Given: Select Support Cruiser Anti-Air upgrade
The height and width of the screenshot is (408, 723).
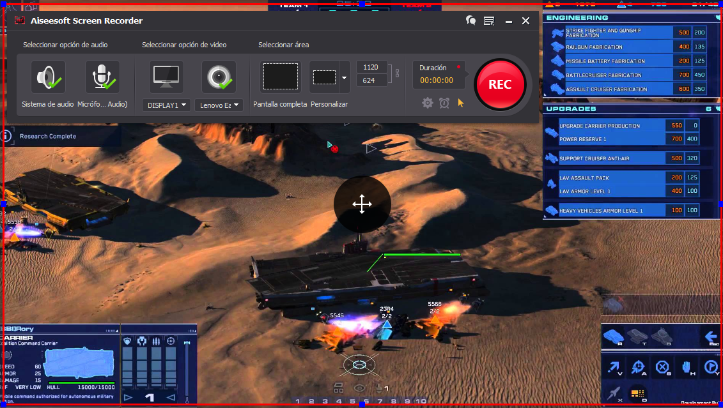Looking at the screenshot, I should point(628,158).
